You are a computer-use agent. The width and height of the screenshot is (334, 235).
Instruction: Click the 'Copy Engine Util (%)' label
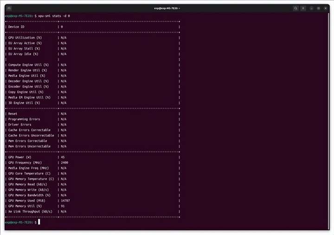(x=26, y=92)
